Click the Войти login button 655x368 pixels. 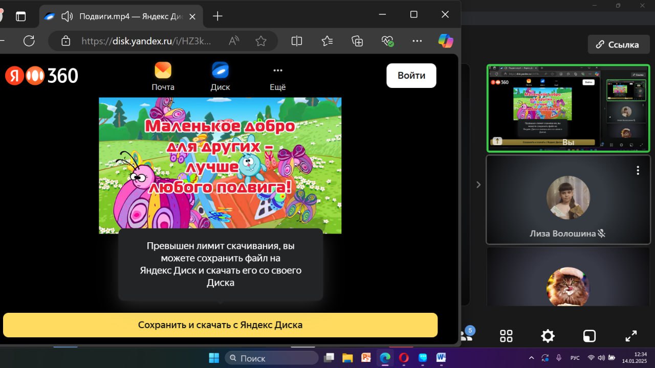411,76
